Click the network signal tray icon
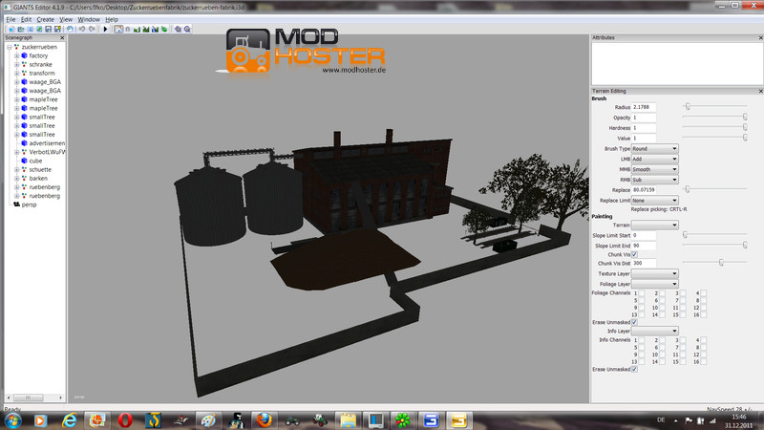 pos(712,420)
